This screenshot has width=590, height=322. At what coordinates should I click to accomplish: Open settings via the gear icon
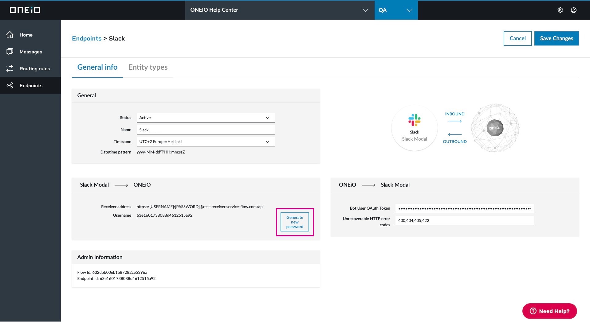(x=560, y=10)
